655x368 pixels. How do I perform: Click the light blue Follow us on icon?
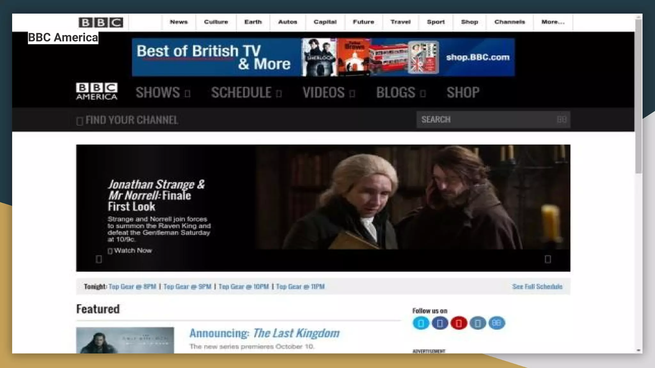pos(421,323)
